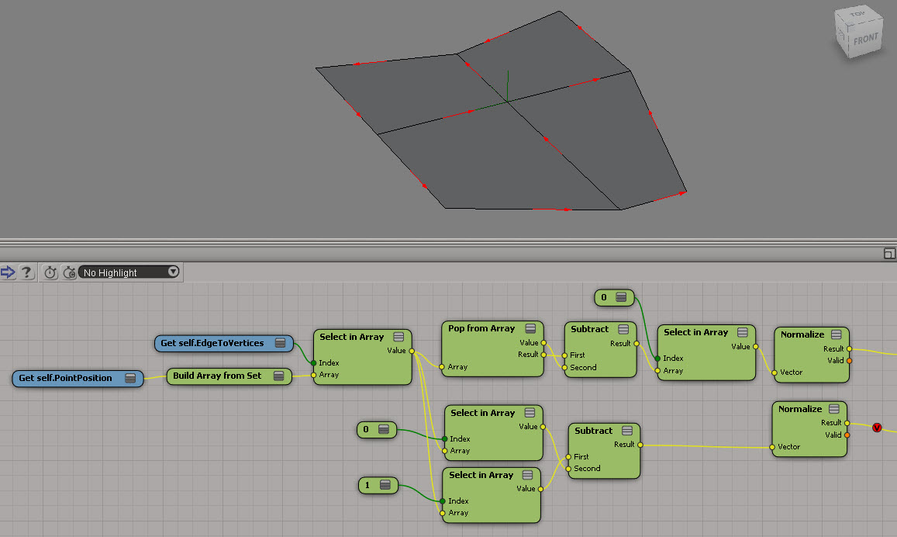Screen dimensions: 897x537
Task: Click the FRONT face of the view cube
Action: 865,38
